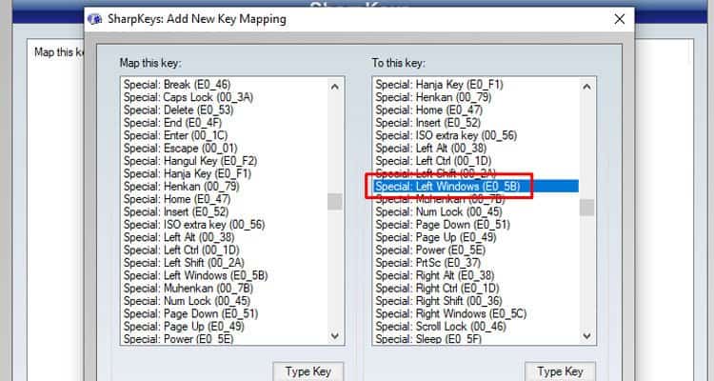Click Type Key button under To this key
This screenshot has width=714, height=381.
[x=560, y=371]
